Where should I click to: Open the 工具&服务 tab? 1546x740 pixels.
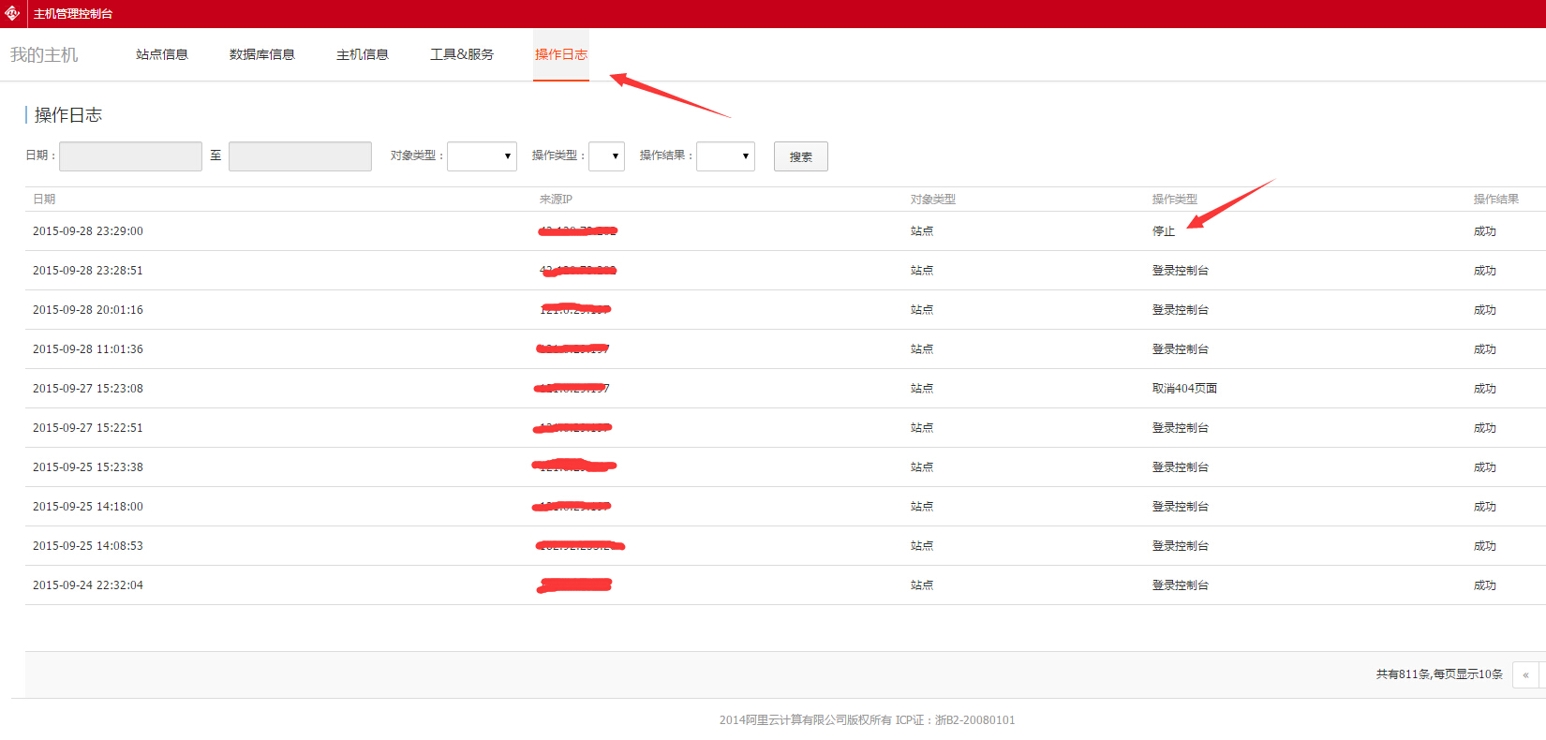[461, 54]
